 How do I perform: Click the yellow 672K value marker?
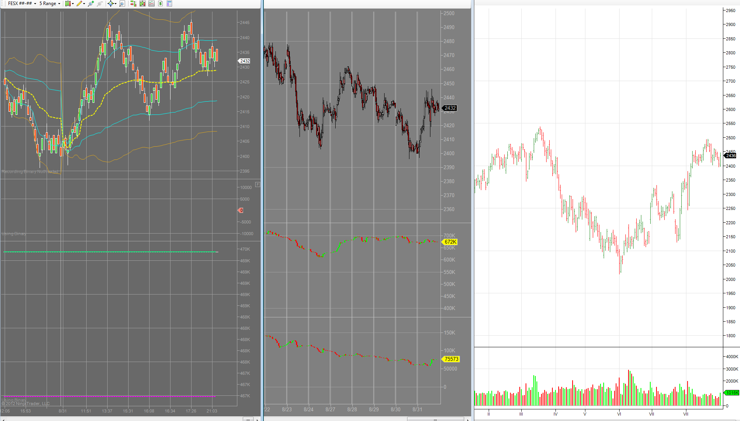click(x=450, y=242)
